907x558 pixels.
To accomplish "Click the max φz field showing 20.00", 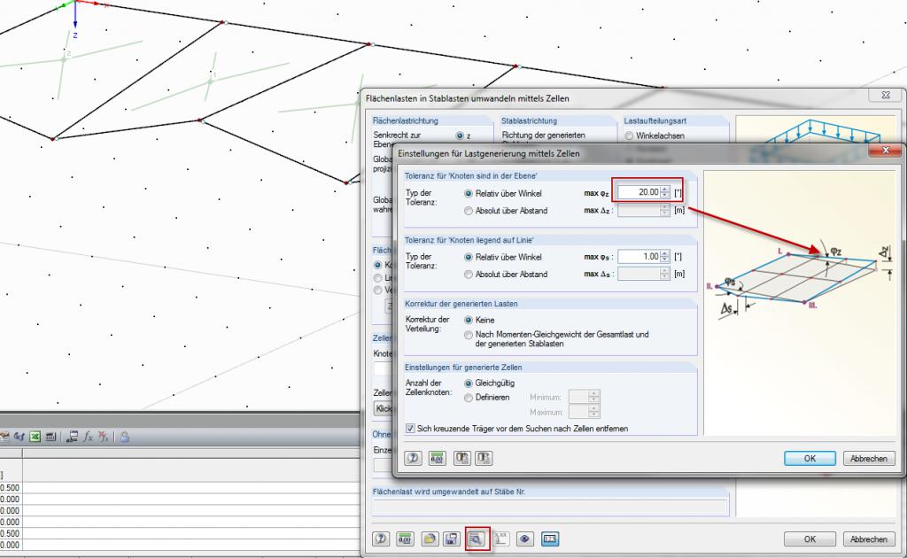I will 640,192.
